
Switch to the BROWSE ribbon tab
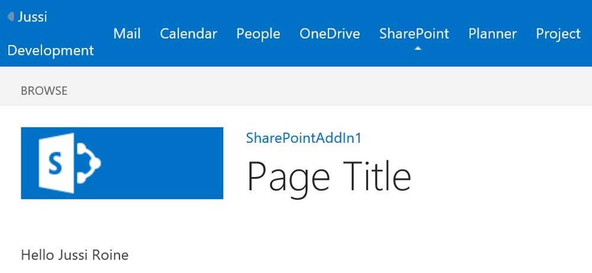44,91
